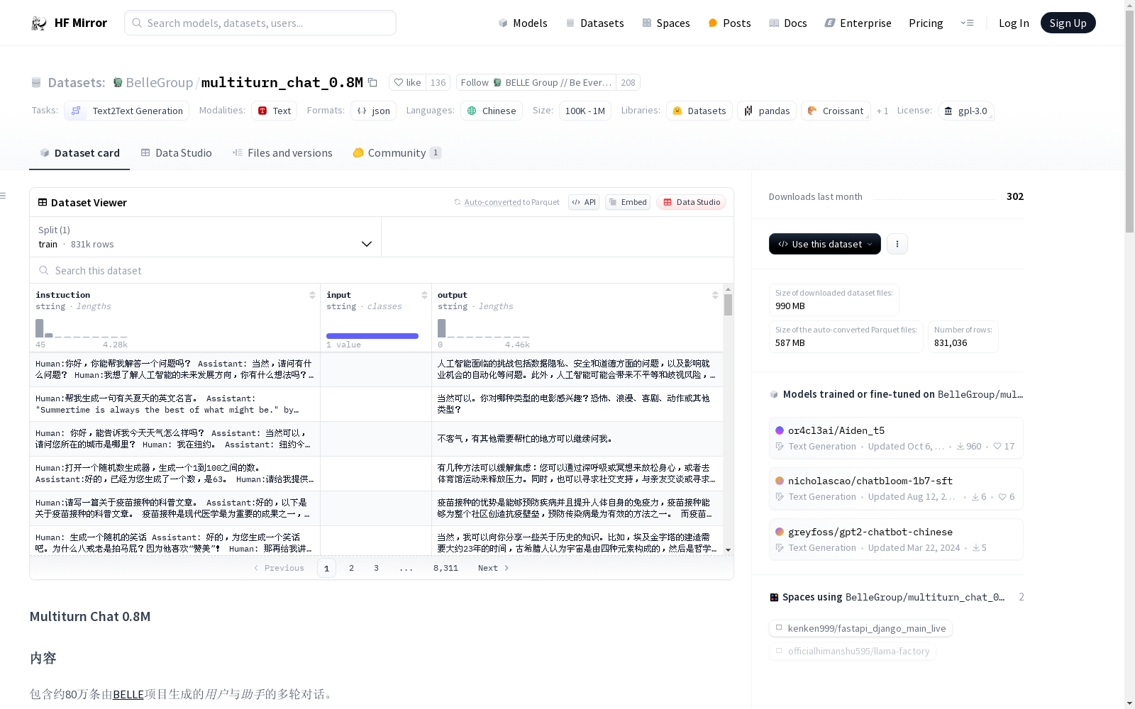Open the API button in Dataset Viewer
This screenshot has height=709, width=1135.
584,202
